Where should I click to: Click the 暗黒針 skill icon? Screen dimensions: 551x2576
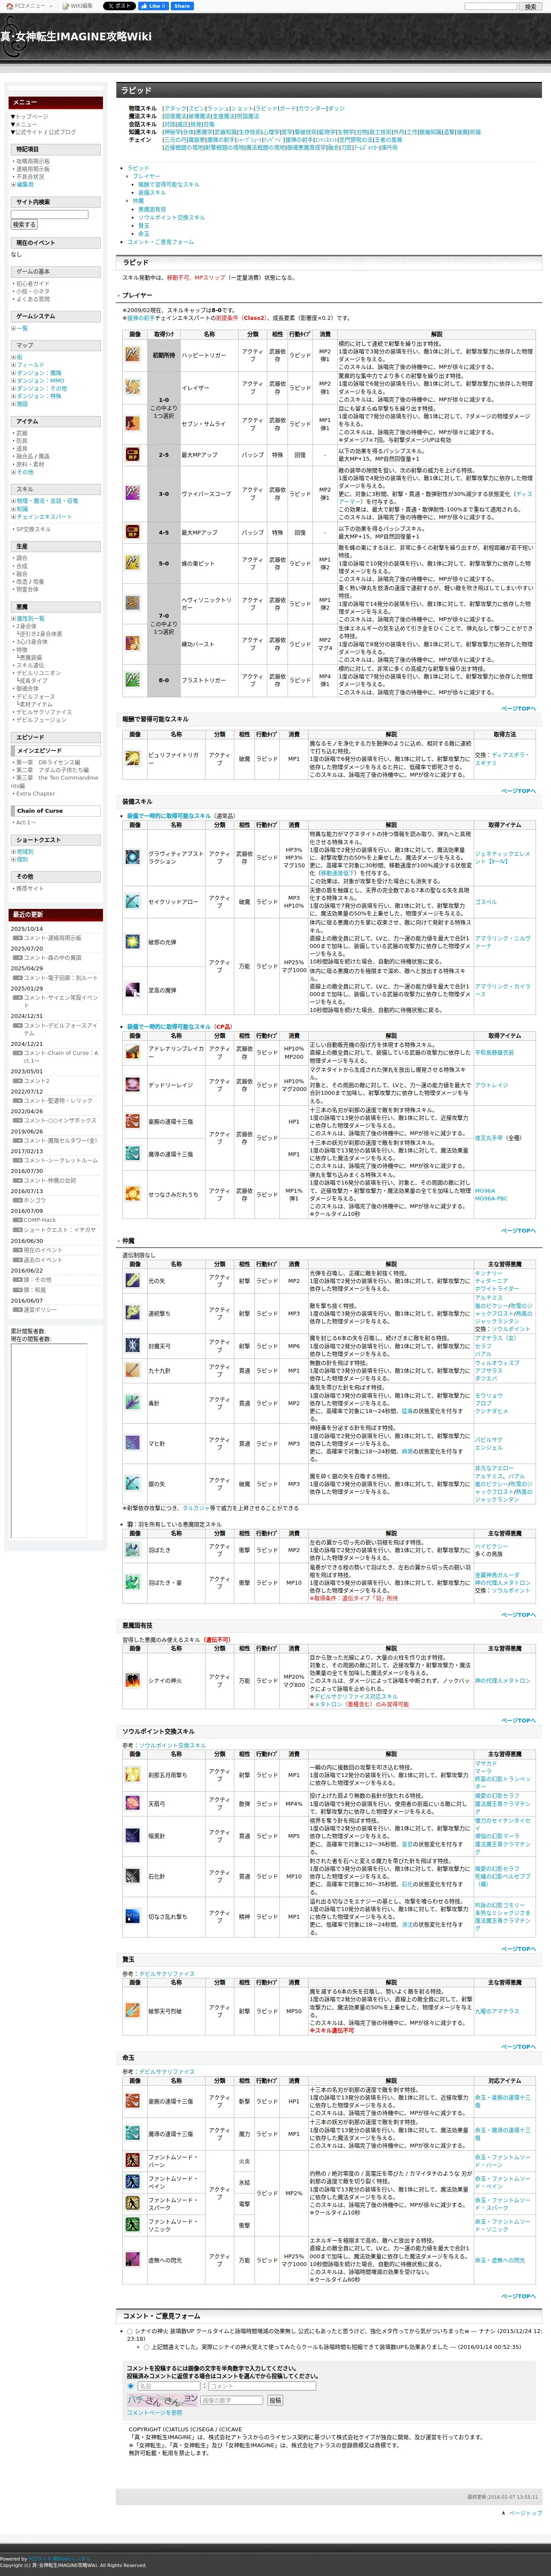pyautogui.click(x=132, y=1835)
